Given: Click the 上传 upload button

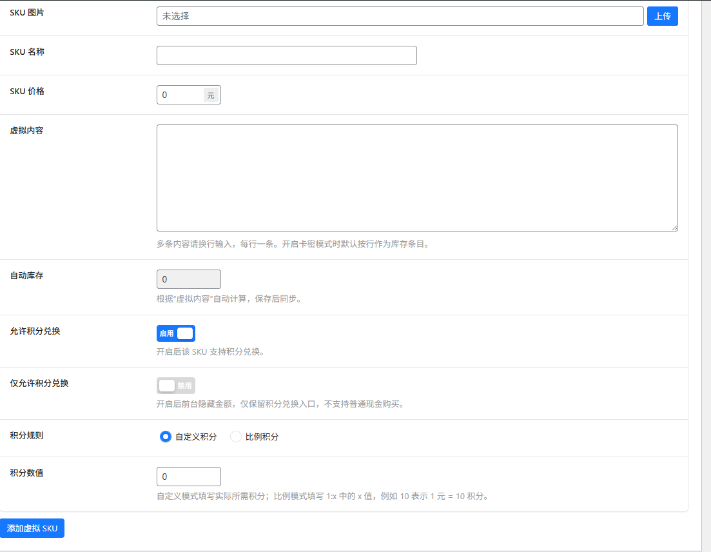Looking at the screenshot, I should [x=662, y=16].
